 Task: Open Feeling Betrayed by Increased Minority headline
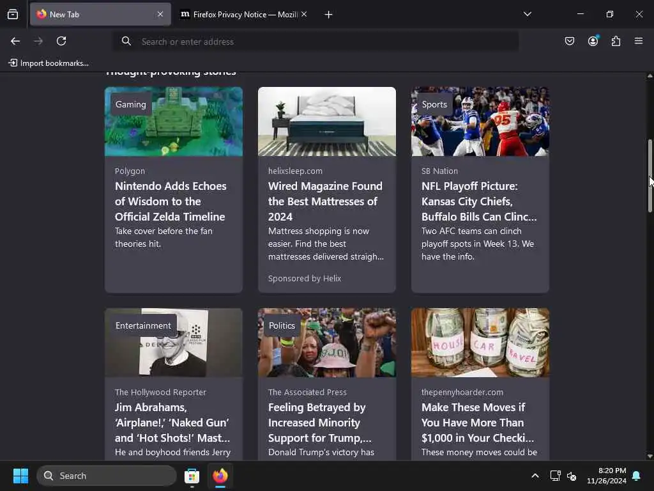(320, 423)
